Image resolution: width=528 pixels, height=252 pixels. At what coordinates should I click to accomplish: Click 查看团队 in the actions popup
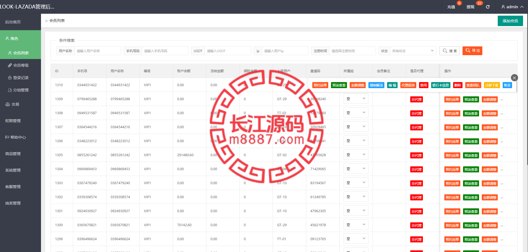click(473, 85)
